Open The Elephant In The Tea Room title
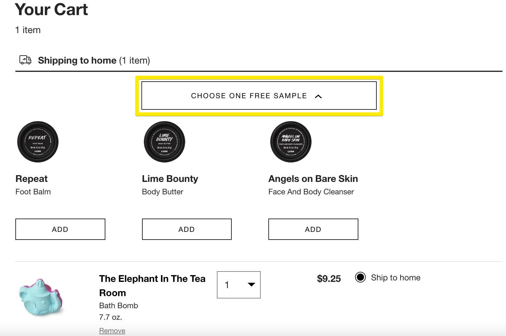Viewport: 506px width, 336px height. pos(152,286)
